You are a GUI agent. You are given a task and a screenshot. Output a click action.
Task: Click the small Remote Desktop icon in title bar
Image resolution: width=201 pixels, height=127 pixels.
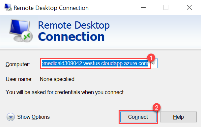[x=8, y=7]
